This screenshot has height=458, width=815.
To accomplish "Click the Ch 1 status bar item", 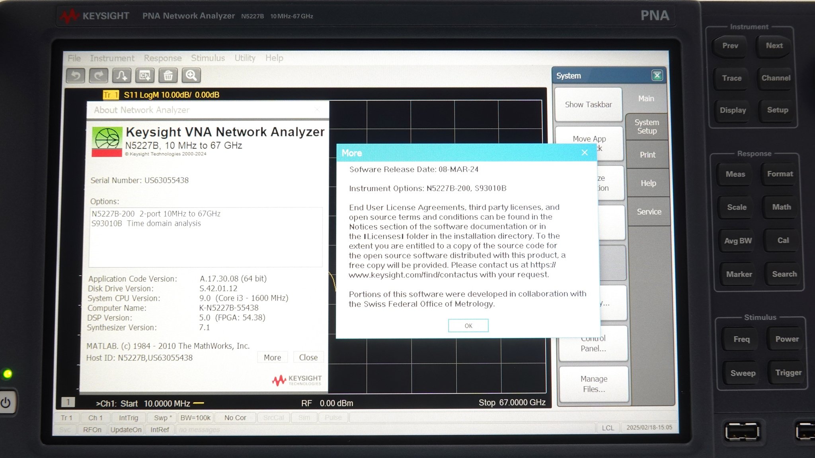I will coord(96,418).
